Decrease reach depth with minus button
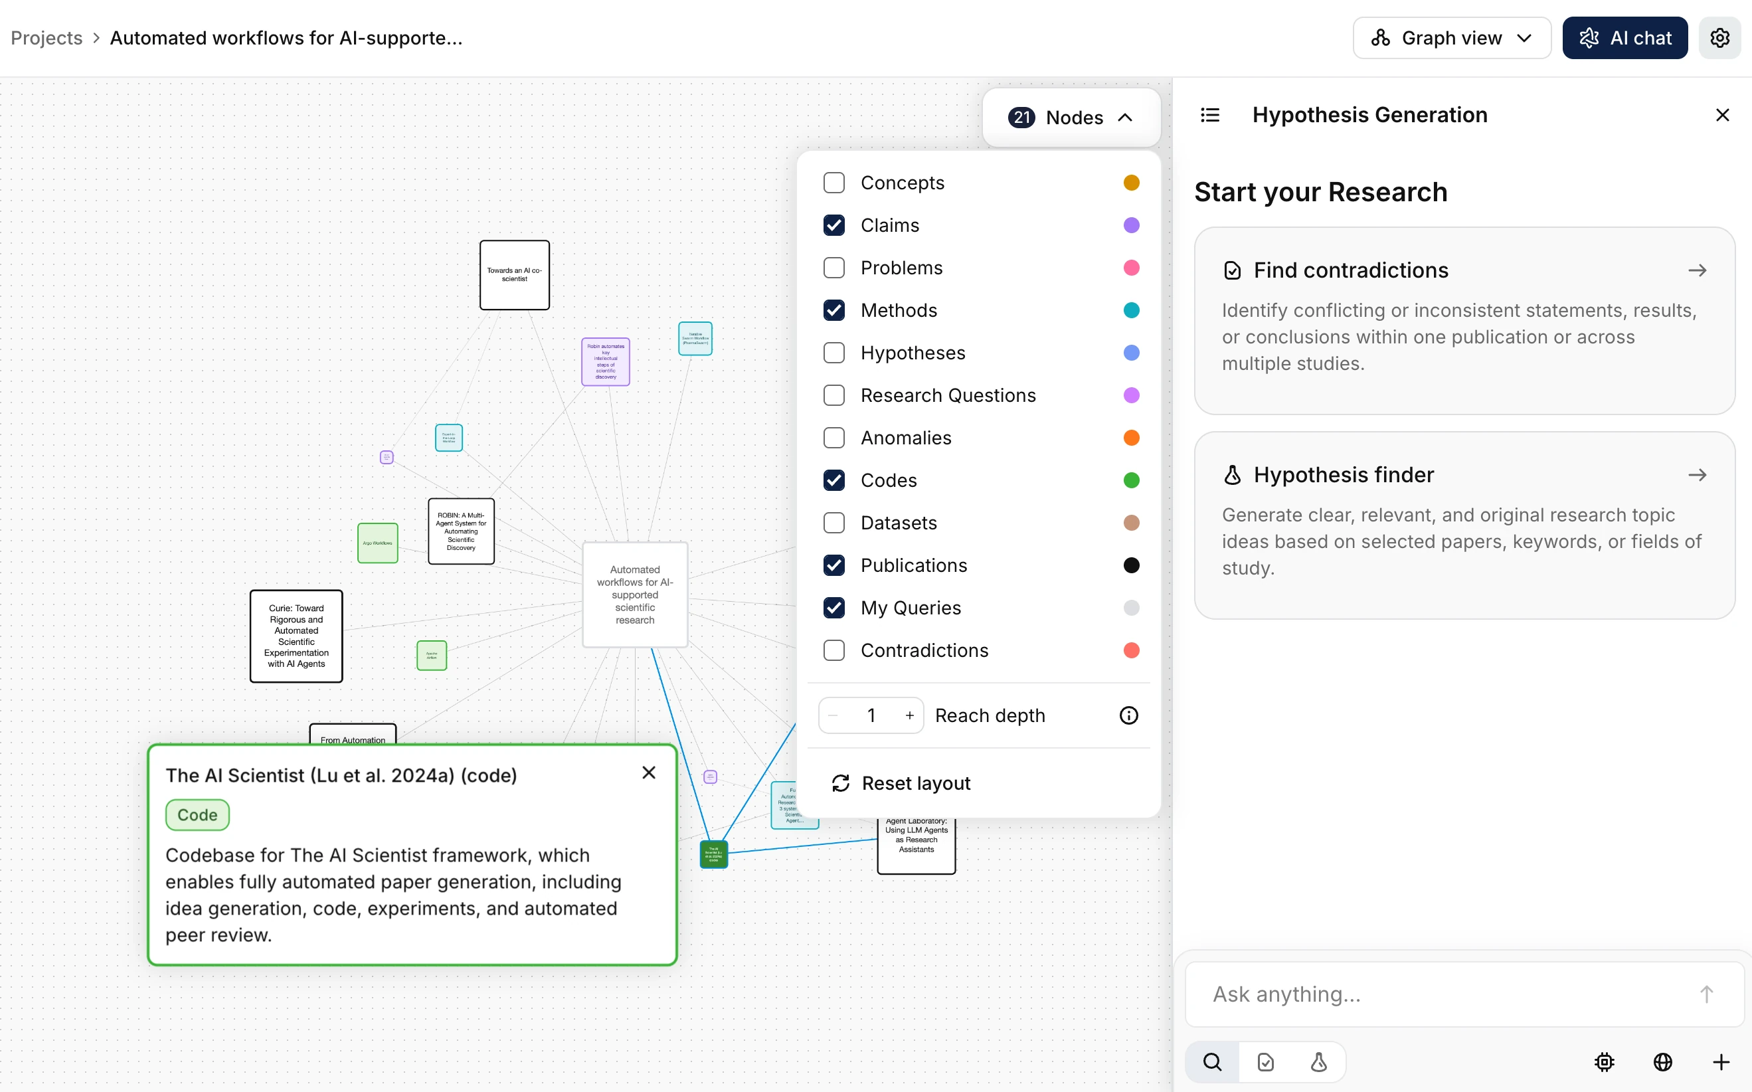The image size is (1752, 1092). [x=833, y=716]
